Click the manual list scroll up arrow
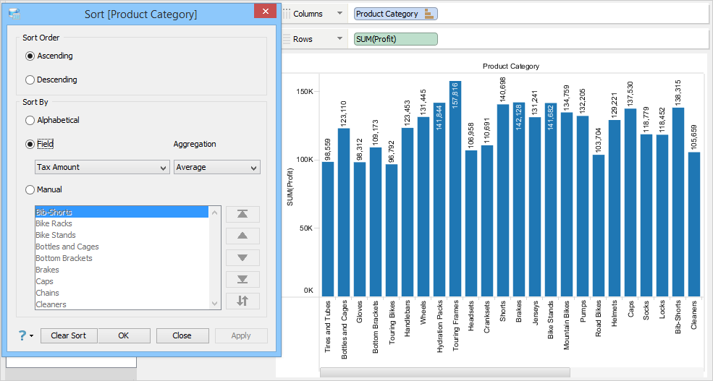Viewport: 713px width, 381px height. 215,212
